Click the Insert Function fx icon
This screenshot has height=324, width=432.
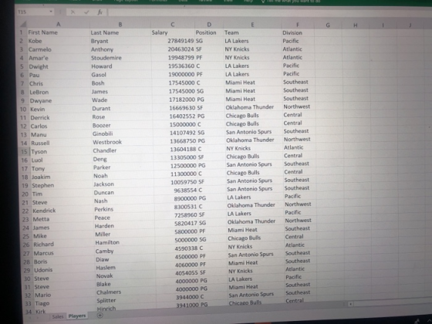pos(100,12)
